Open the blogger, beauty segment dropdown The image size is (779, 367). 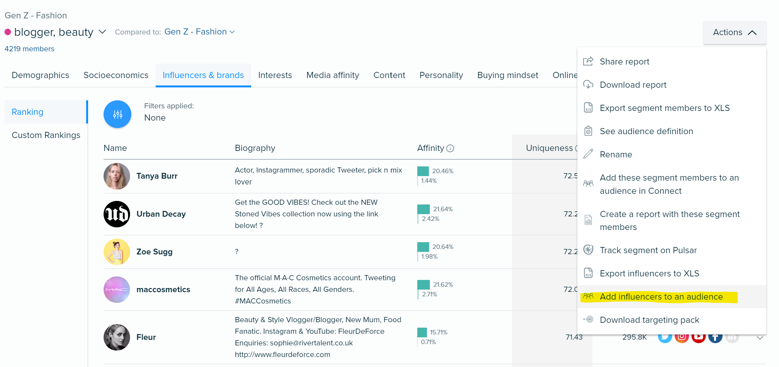coord(102,32)
